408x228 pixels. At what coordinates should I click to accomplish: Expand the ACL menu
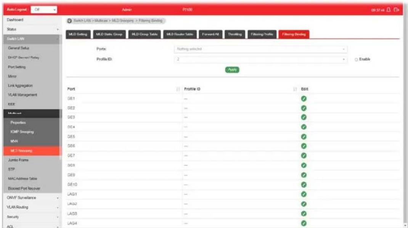32,226
